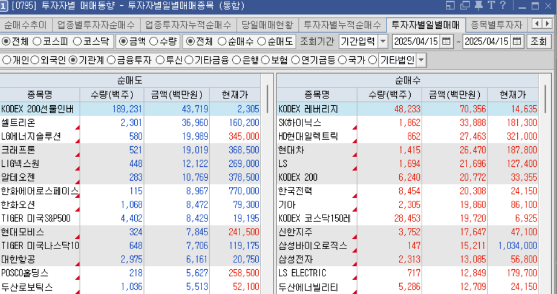Select the HD현대일렉트릭 row
Image resolution: width=557 pixels, height=294 pixels.
pos(408,136)
